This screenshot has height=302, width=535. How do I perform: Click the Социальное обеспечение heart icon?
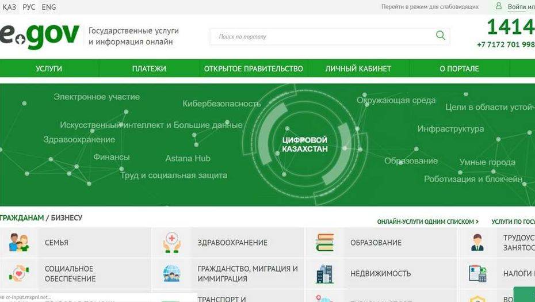pyautogui.click(x=18, y=273)
